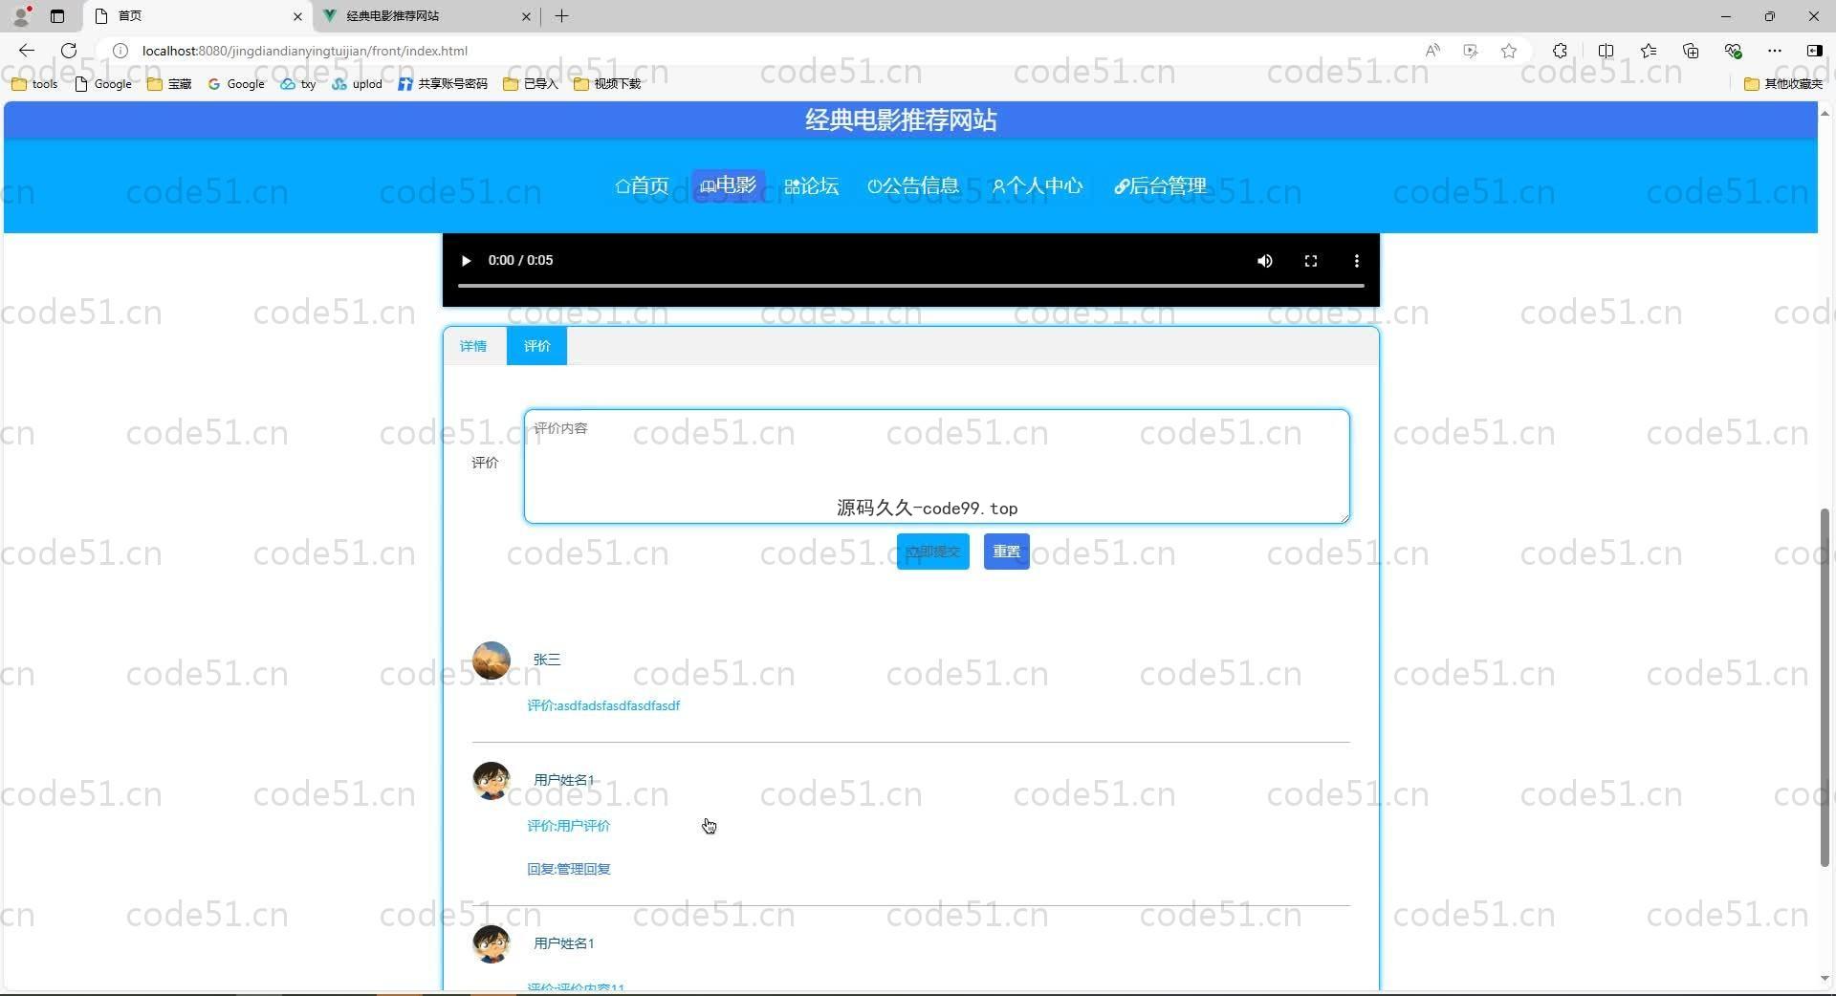
Task: Go to 首页 in navigation
Action: click(x=642, y=185)
